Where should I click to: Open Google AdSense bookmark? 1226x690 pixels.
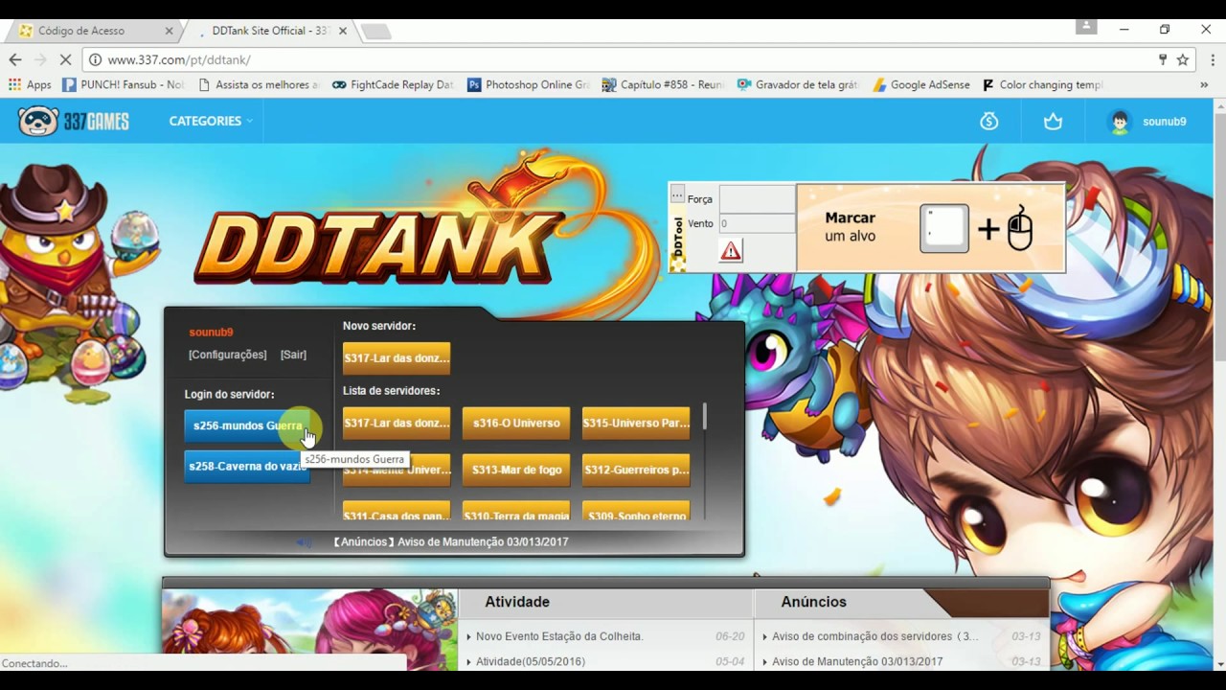(921, 84)
